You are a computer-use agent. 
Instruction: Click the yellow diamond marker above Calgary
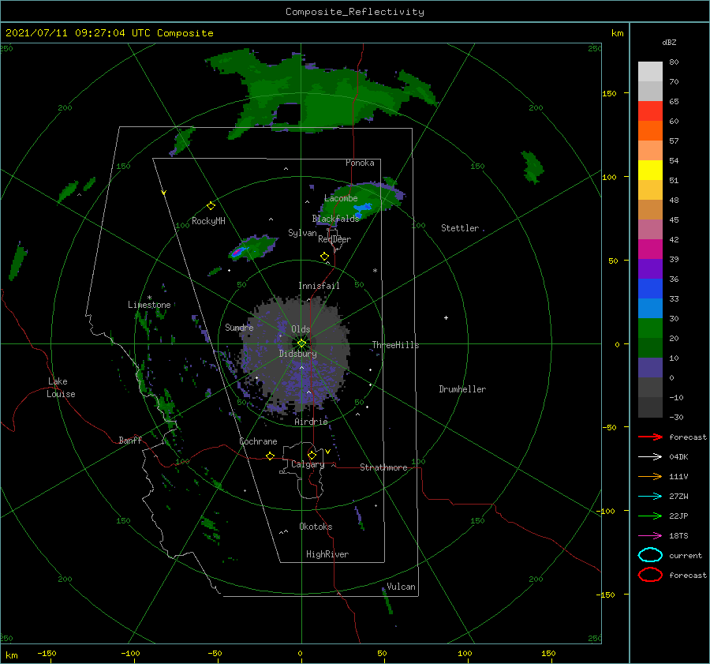coord(312,455)
